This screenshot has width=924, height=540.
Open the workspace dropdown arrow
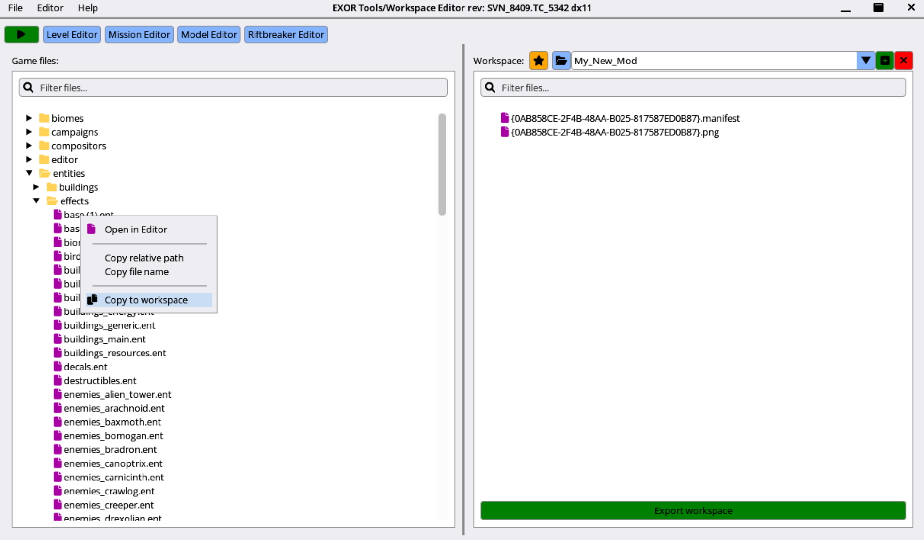(x=866, y=61)
